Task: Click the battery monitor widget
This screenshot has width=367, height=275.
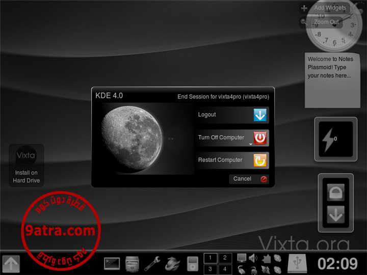Action: click(335, 139)
